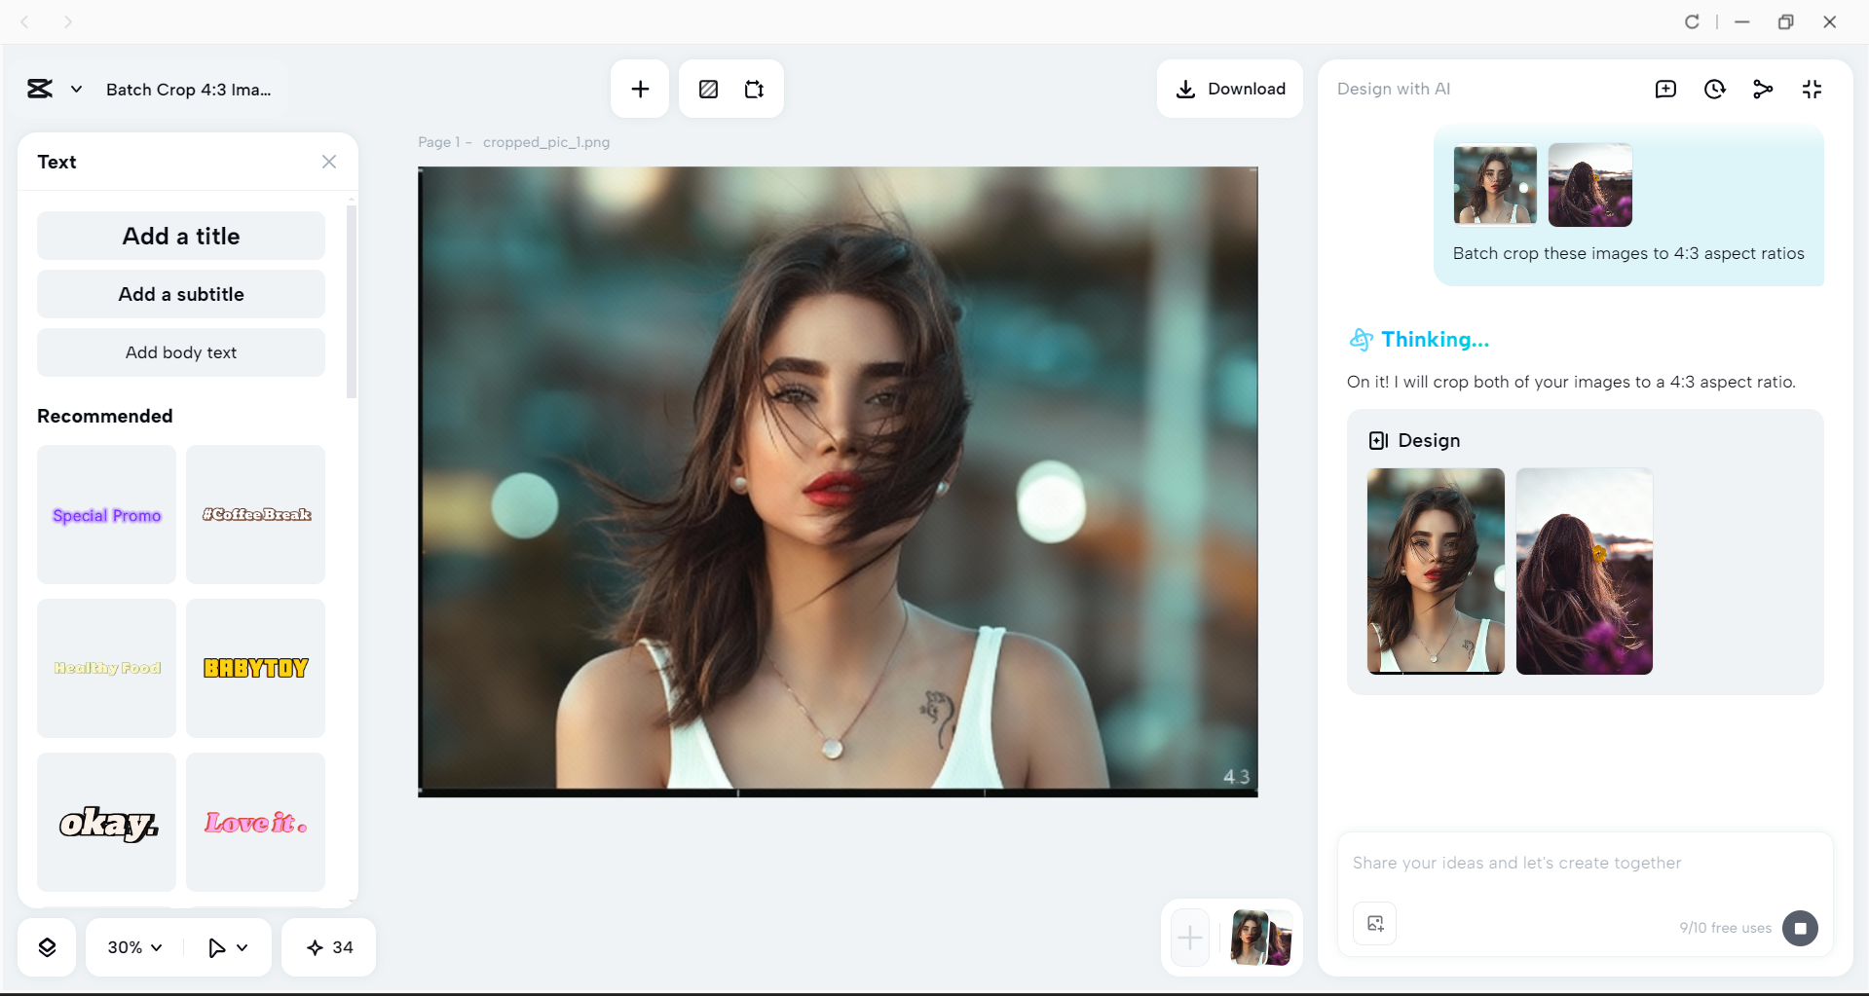Share the design via the share icon
1869x996 pixels.
1763,89
